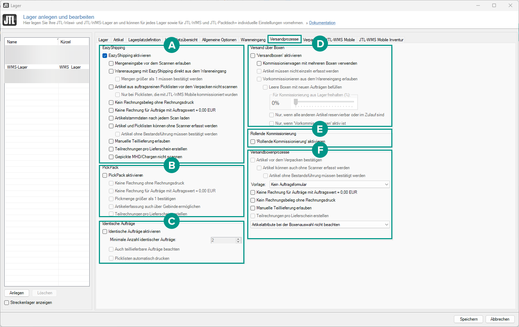This screenshot has width=519, height=327.
Task: Expand Artikelattribute bei der Boxenauswahl dropdown
Action: pyautogui.click(x=320, y=225)
